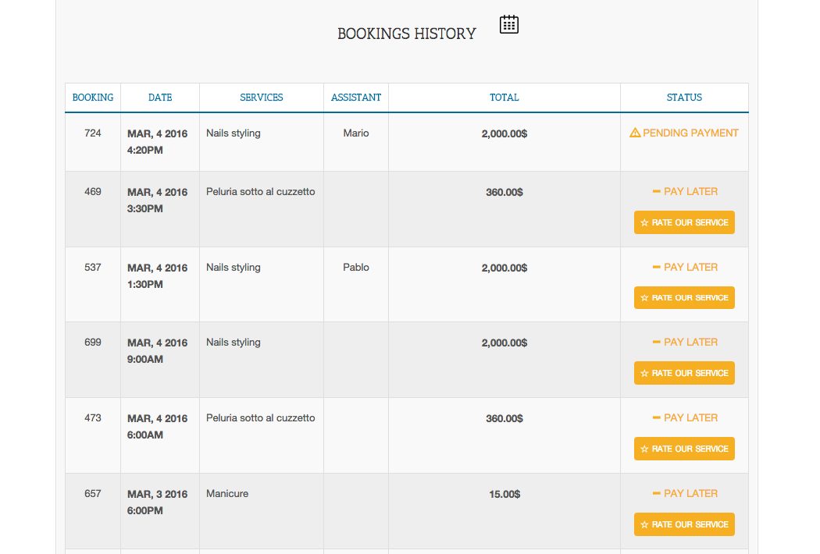820x554 pixels.
Task: Select booking number 724
Action: pos(93,133)
